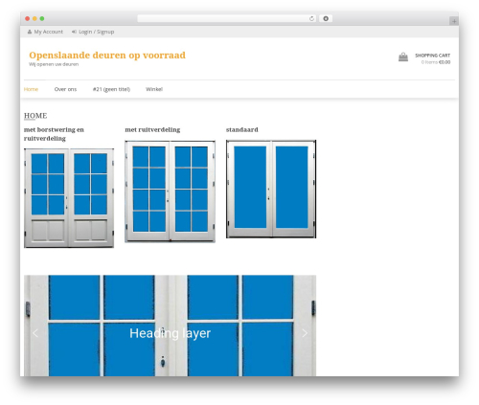Screen dimensions: 479x405
Task: Open the eight-pane door image
Action: coord(170,191)
